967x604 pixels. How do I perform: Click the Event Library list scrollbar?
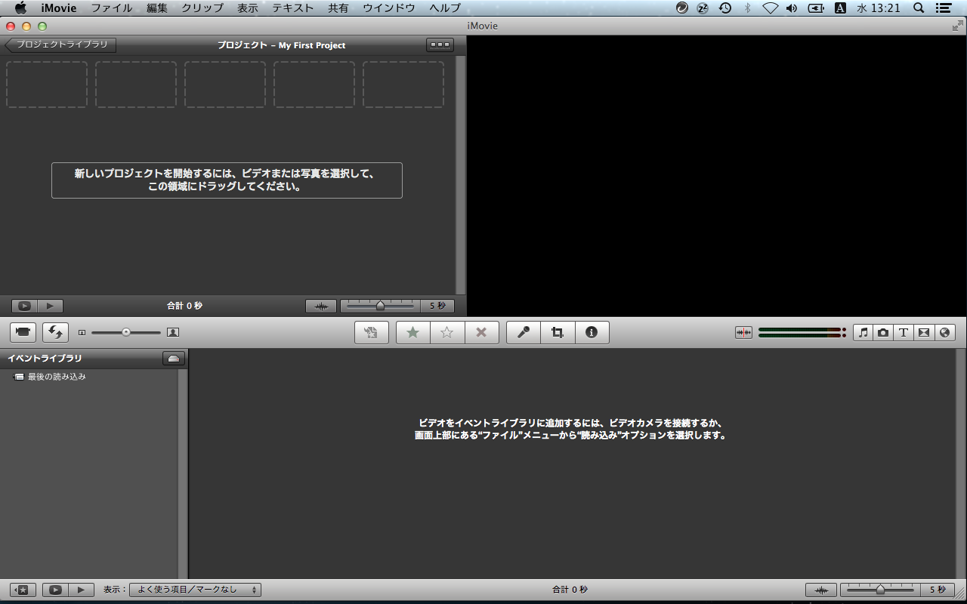182,473
